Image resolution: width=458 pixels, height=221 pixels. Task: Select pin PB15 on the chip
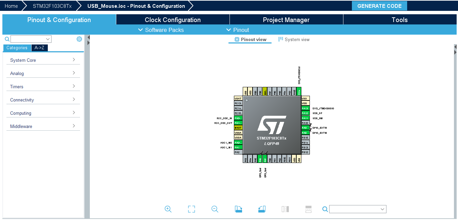(305, 137)
